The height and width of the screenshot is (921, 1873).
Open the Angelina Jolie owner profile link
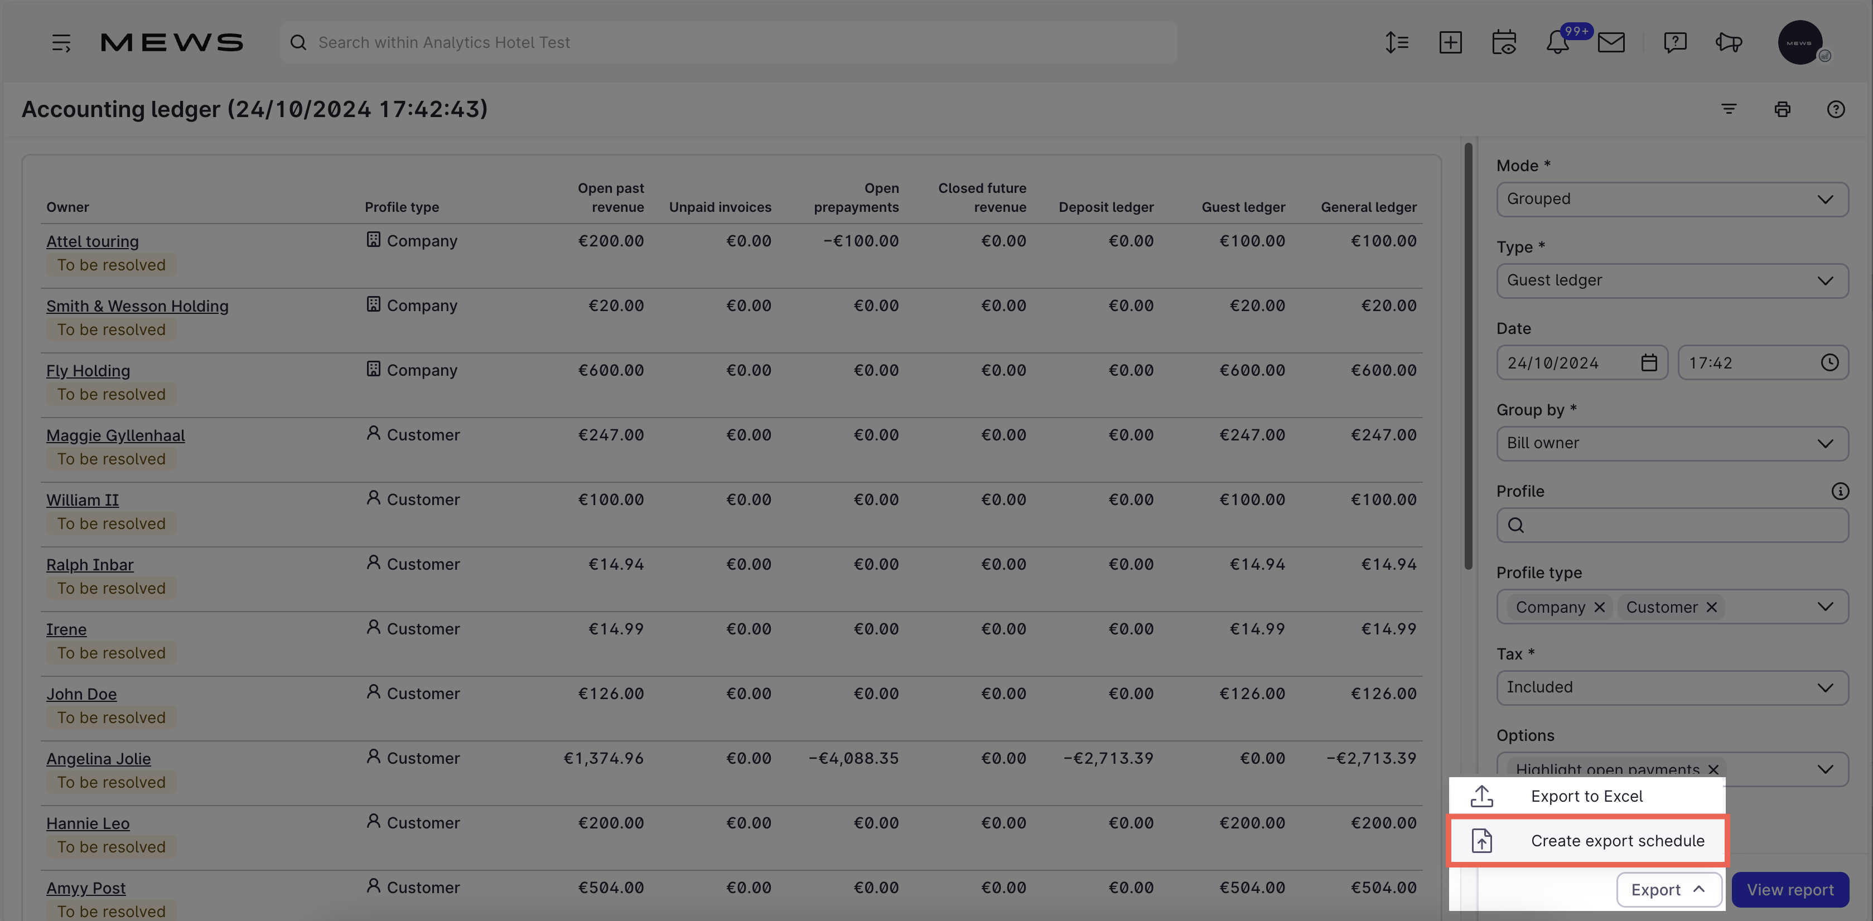point(98,758)
